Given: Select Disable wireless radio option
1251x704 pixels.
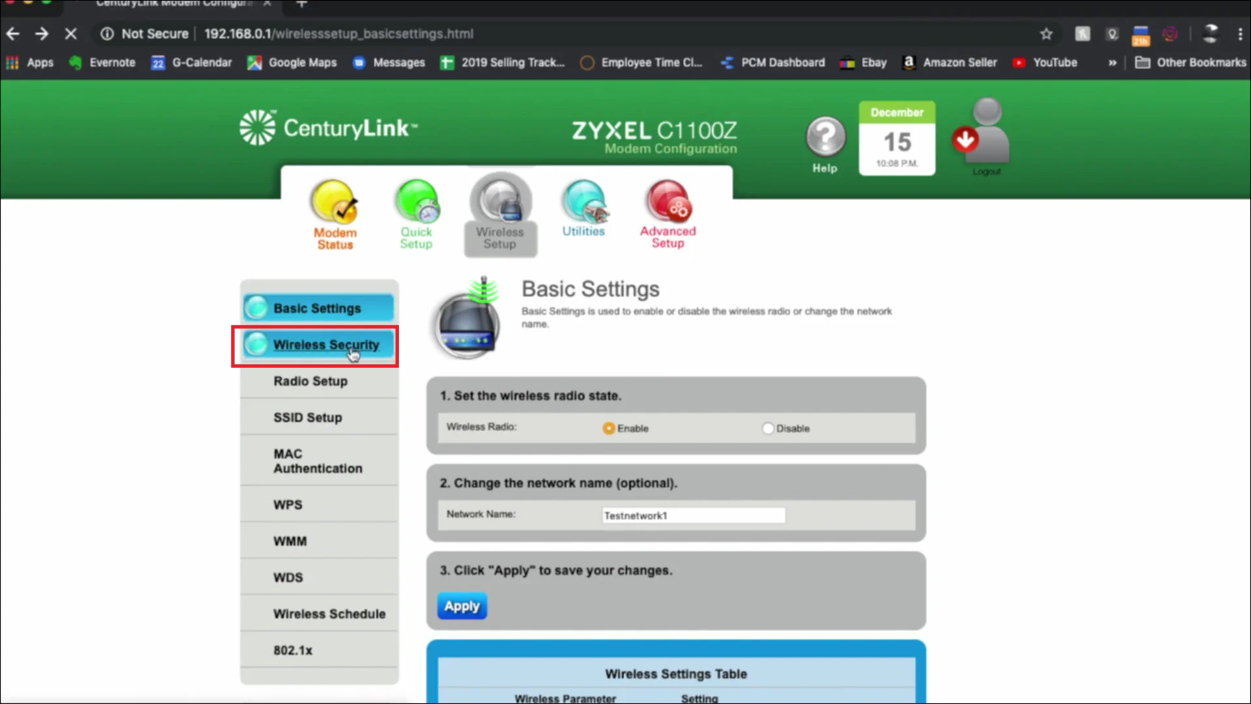Looking at the screenshot, I should click(768, 428).
